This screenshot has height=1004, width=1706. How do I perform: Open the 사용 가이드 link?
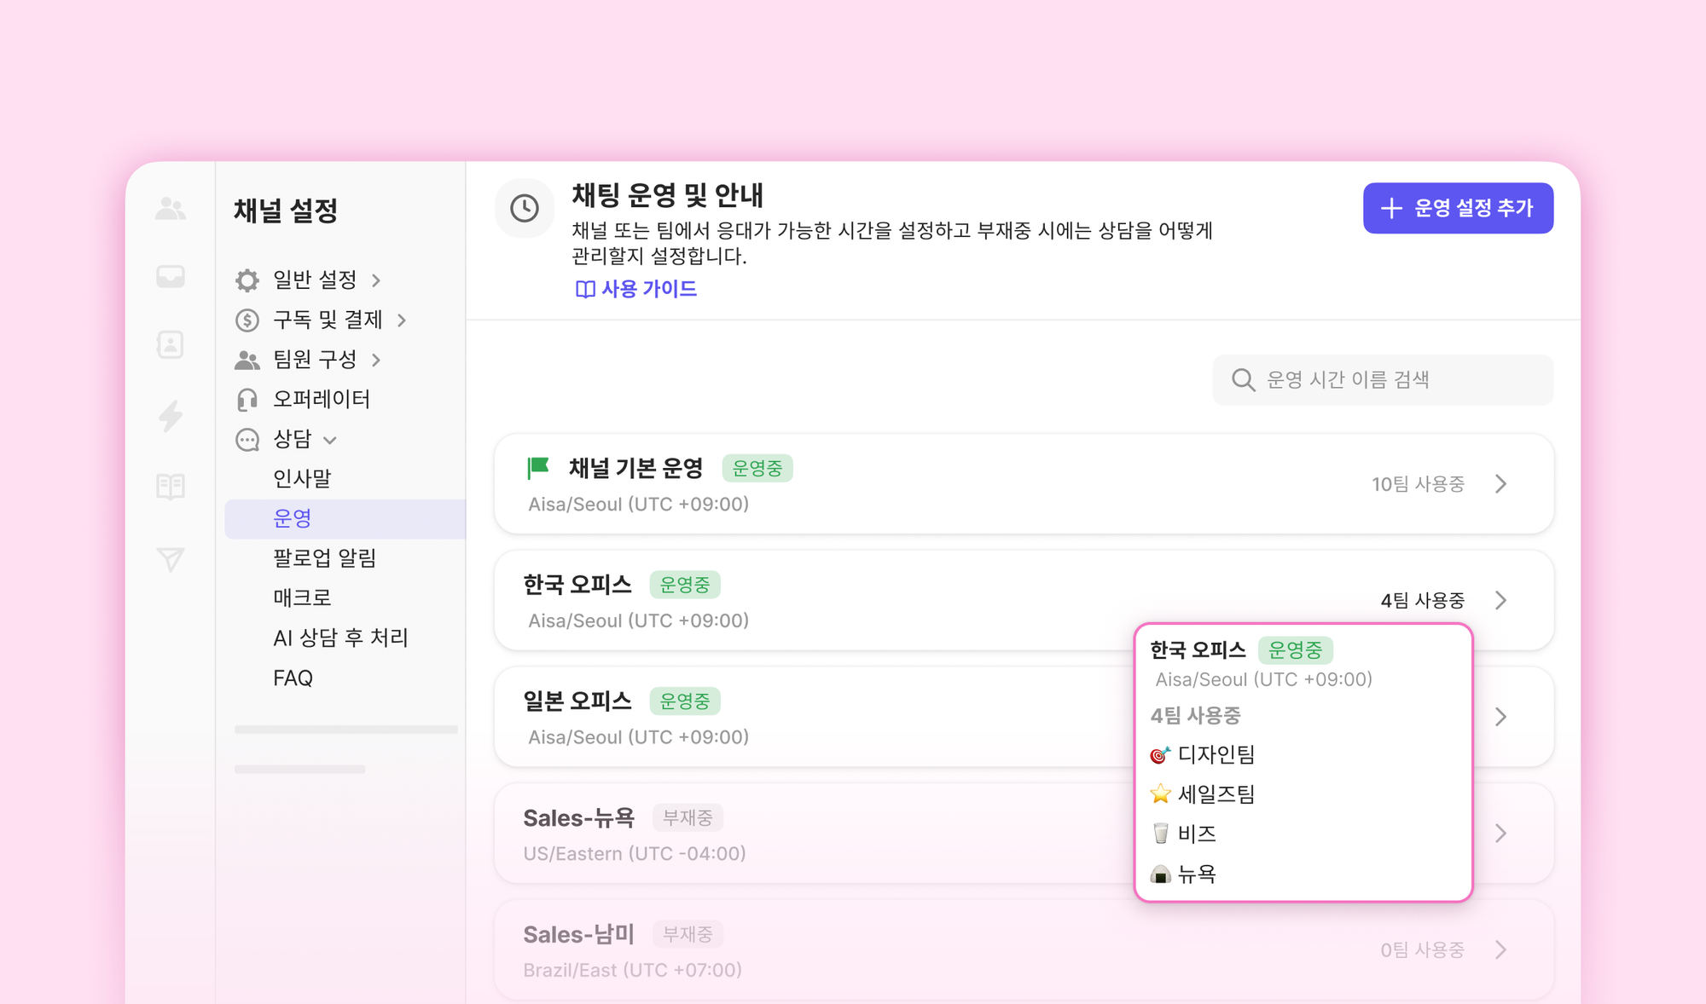[636, 289]
